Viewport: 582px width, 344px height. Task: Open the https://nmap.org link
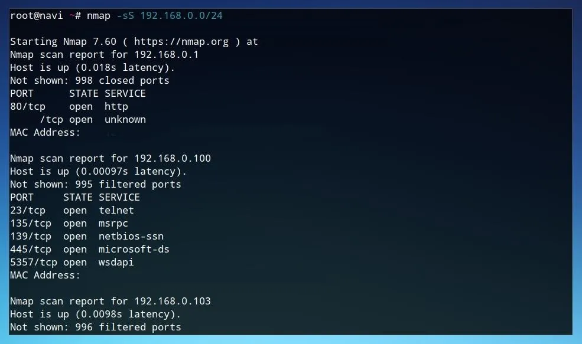pyautogui.click(x=181, y=42)
